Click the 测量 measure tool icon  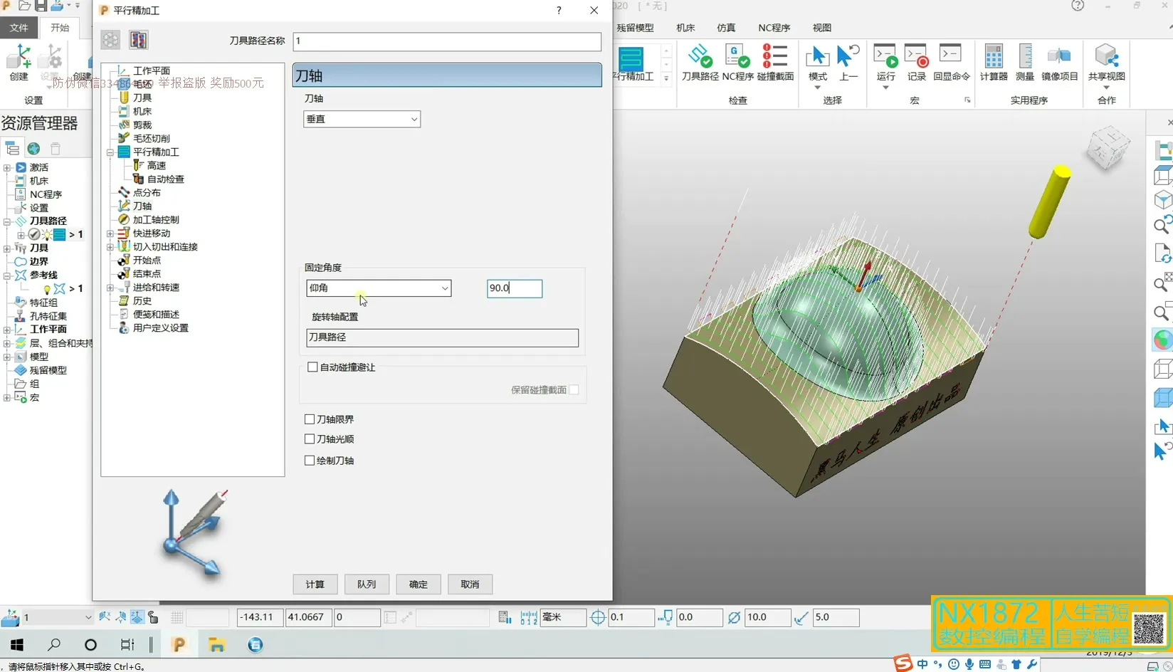(x=1024, y=62)
